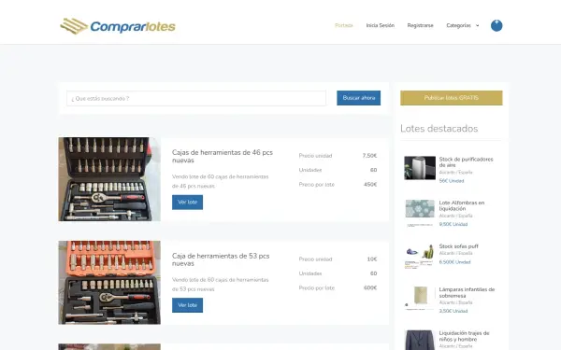Click the '56€ Unidad' price text
The width and height of the screenshot is (561, 350).
tap(452, 181)
